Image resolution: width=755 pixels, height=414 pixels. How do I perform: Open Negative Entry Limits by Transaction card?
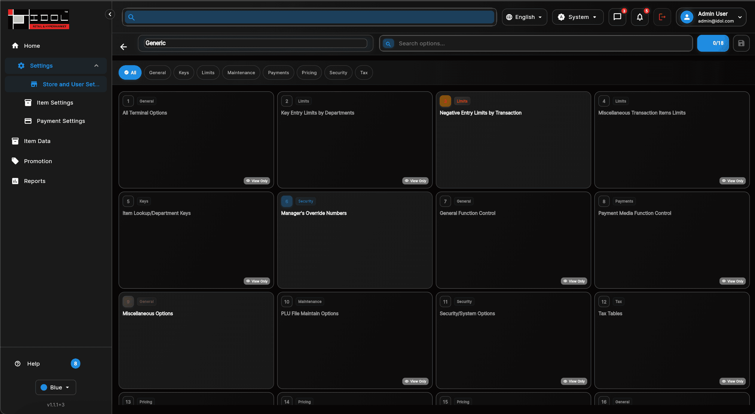click(513, 140)
